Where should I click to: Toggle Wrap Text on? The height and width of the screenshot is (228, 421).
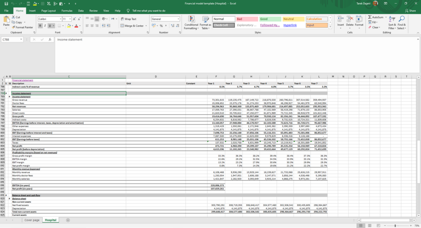128,19
